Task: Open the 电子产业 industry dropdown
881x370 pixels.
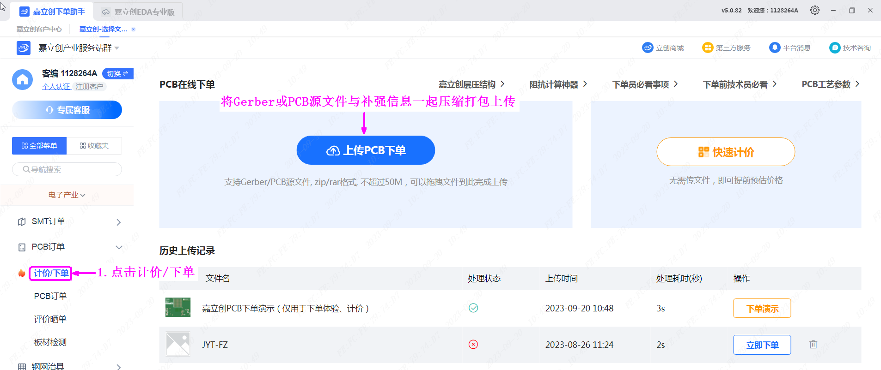Action: tap(67, 195)
